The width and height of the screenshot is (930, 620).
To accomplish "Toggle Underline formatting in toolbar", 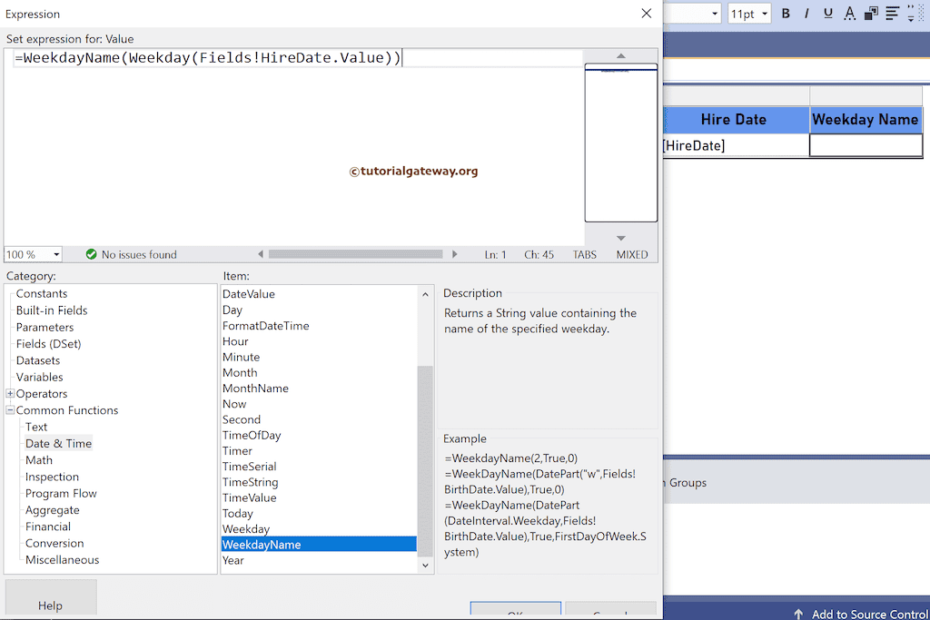I will coord(828,13).
